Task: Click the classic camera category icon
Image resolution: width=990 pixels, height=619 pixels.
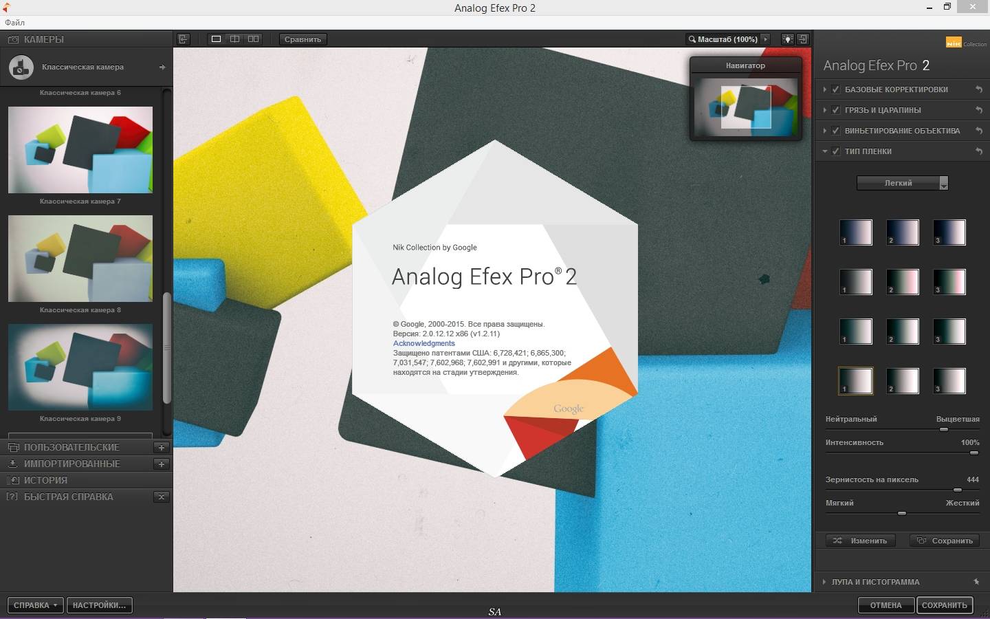Action: [21, 67]
